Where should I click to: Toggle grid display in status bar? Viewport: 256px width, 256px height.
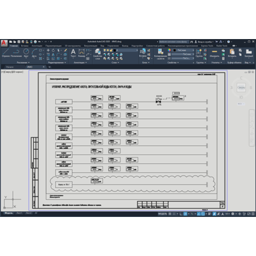pyautogui.click(x=170, y=214)
